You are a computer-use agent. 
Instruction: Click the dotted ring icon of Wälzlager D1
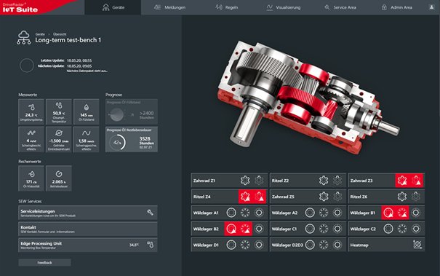(x=245, y=245)
